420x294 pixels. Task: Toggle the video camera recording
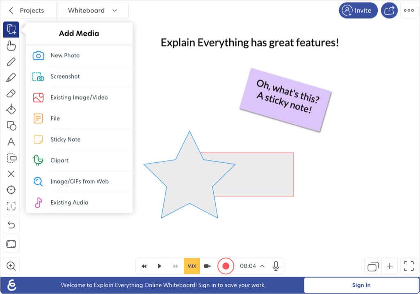208,266
